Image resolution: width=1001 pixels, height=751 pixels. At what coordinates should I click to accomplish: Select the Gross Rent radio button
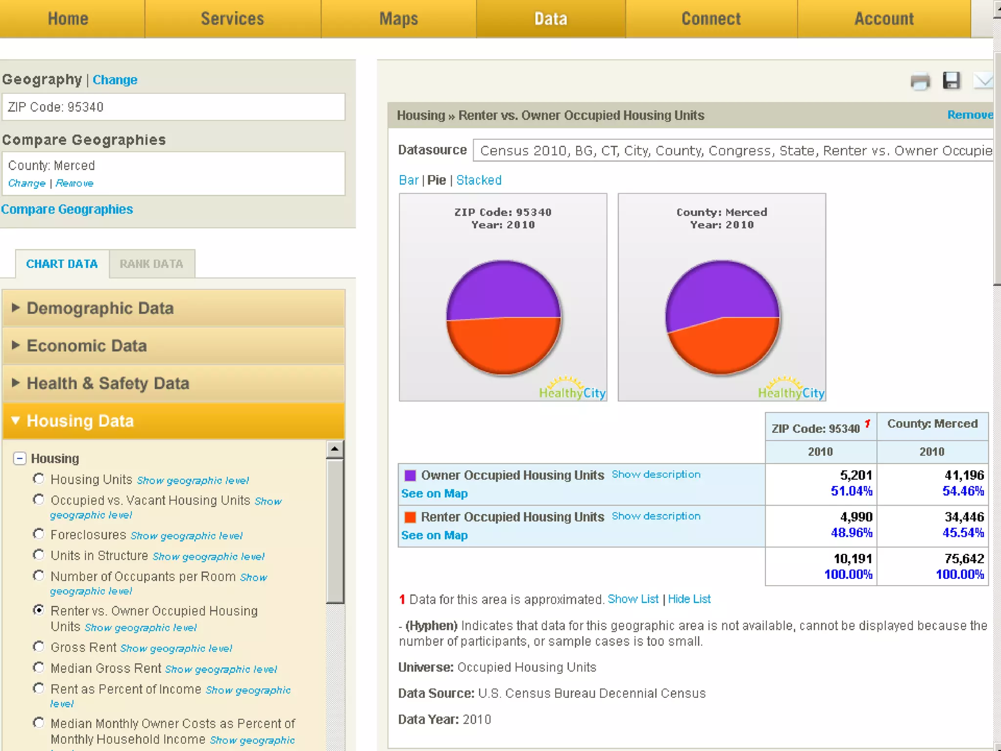tap(39, 646)
